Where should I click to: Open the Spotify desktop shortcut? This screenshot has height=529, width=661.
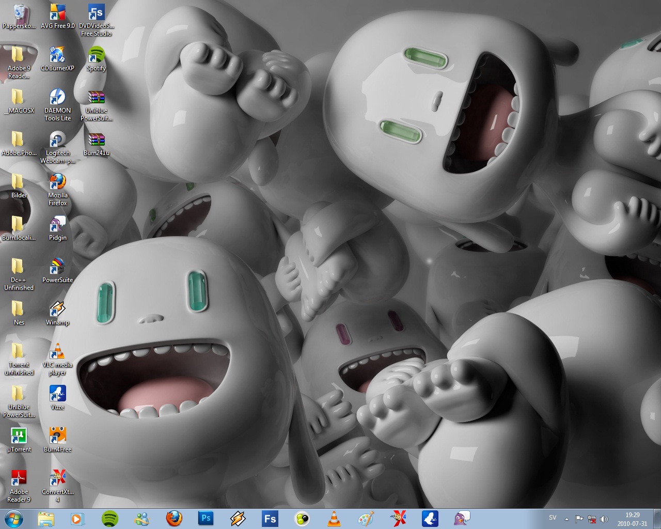click(96, 56)
